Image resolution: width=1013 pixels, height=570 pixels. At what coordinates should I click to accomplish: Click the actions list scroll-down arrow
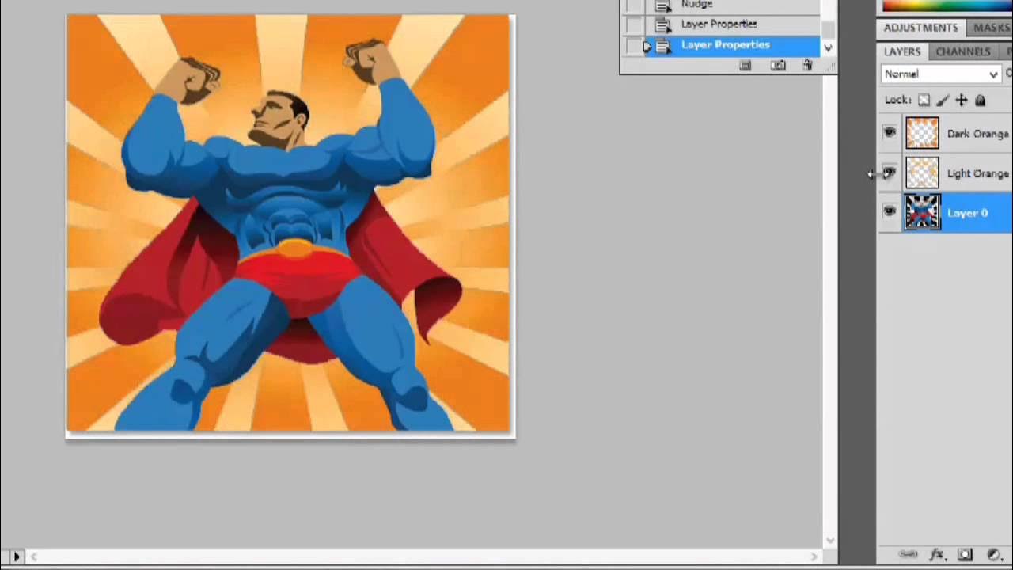pyautogui.click(x=828, y=47)
